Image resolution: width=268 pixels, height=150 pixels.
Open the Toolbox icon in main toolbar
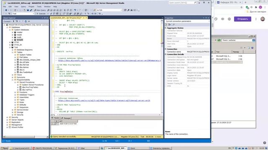point(131,10)
